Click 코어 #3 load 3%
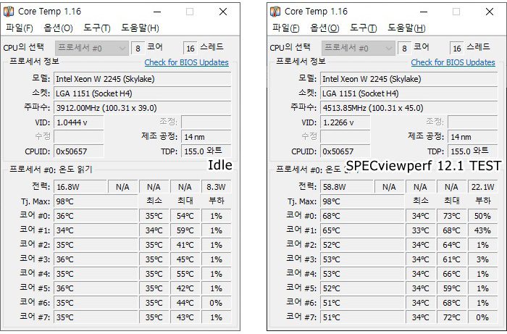This screenshot has width=507, height=334. [x=482, y=259]
